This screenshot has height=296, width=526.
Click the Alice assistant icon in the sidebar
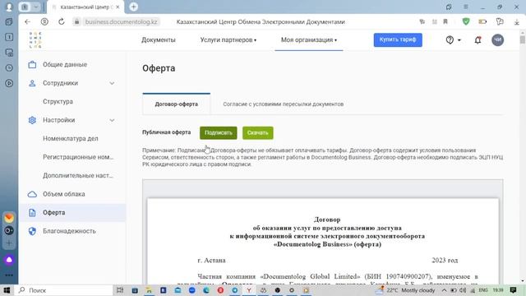pos(9,260)
